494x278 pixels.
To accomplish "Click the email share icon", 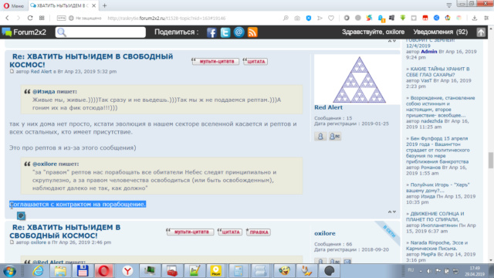I will pos(239,32).
